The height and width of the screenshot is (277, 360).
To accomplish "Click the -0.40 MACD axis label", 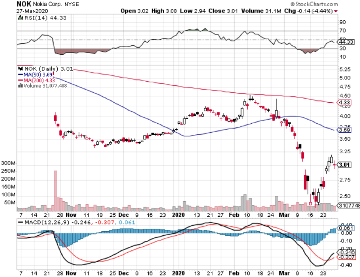I will [x=346, y=265].
